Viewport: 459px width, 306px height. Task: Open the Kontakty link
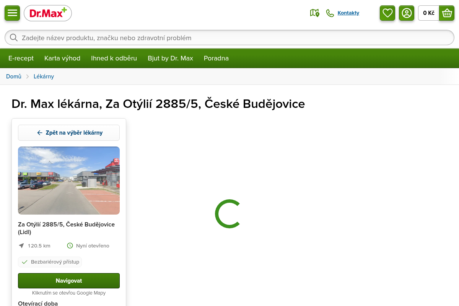tap(348, 13)
